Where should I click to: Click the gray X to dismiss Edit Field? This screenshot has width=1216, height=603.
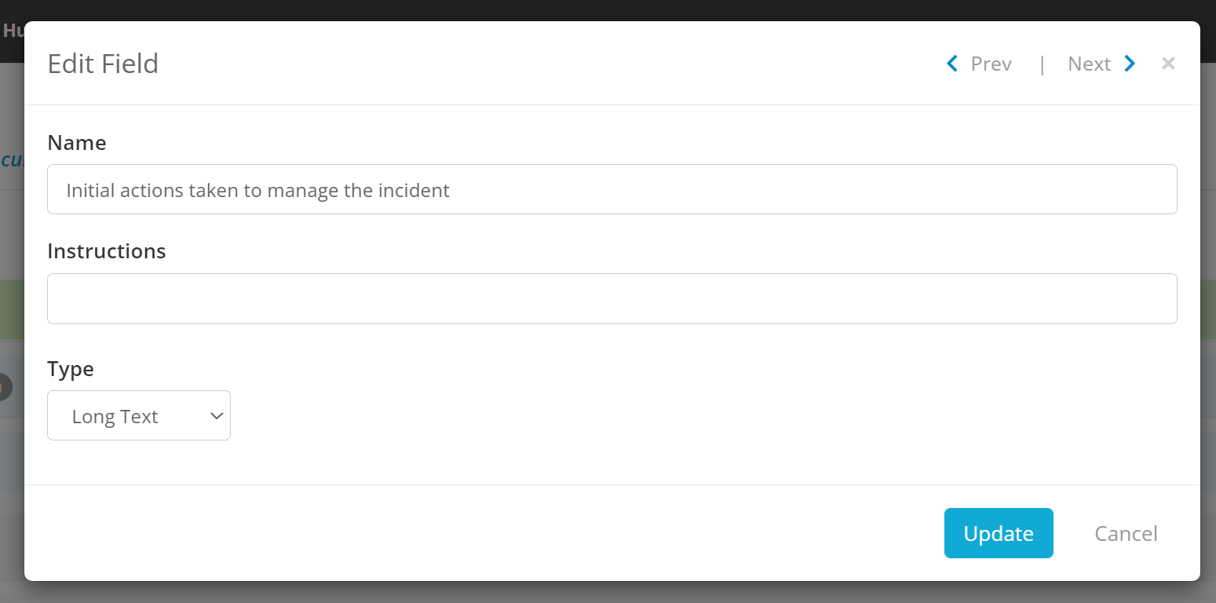point(1168,63)
